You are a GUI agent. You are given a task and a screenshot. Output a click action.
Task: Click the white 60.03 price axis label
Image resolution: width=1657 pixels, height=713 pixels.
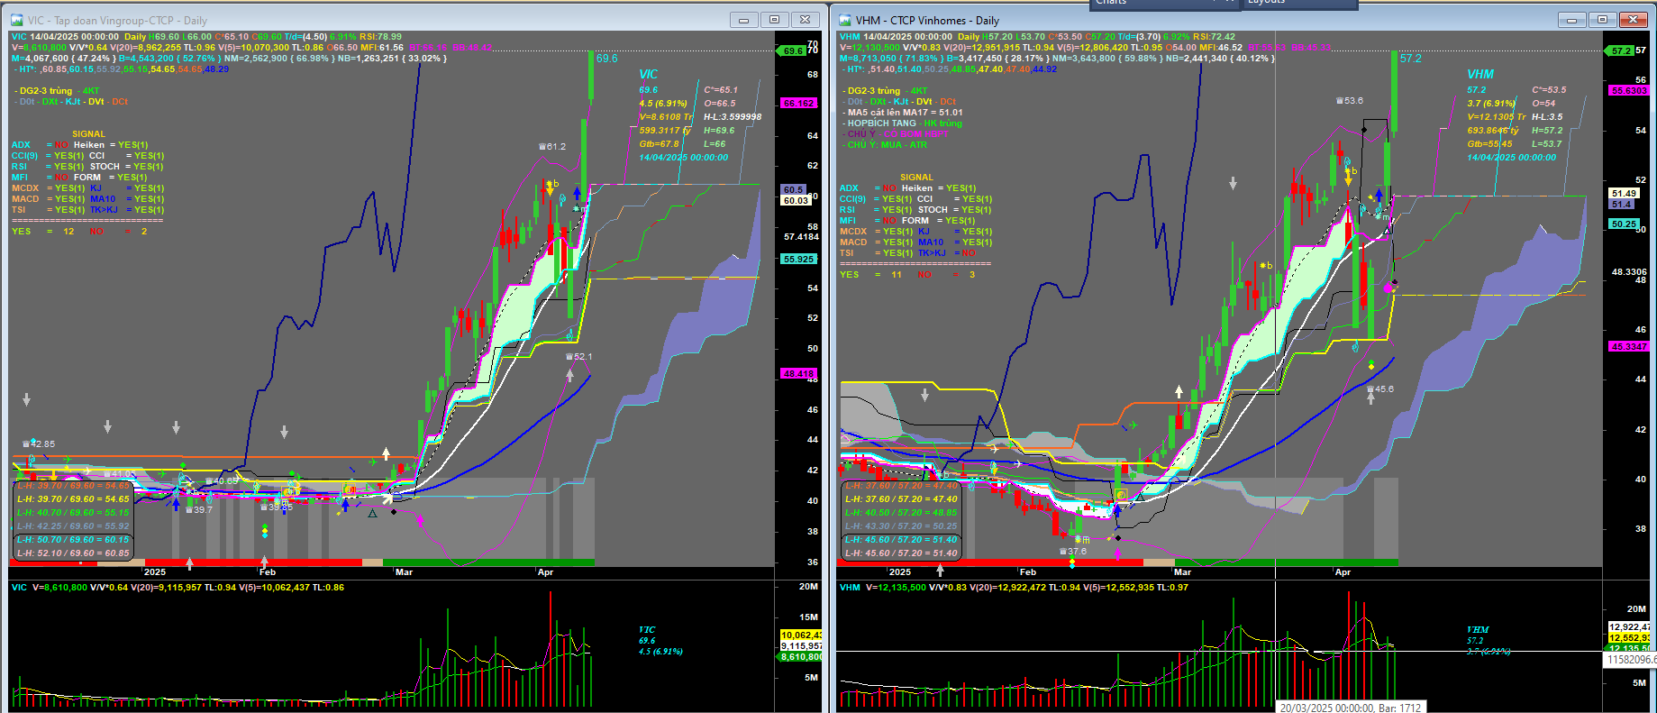796,200
